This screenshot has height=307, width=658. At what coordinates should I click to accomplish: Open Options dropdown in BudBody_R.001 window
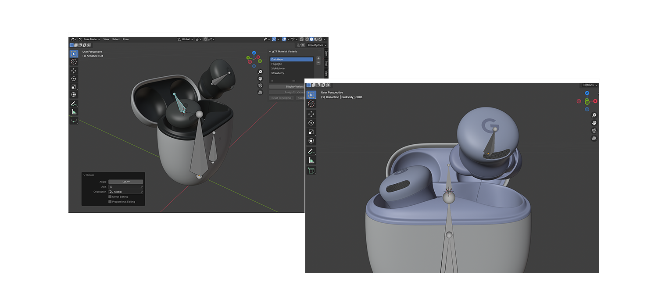(x=590, y=85)
